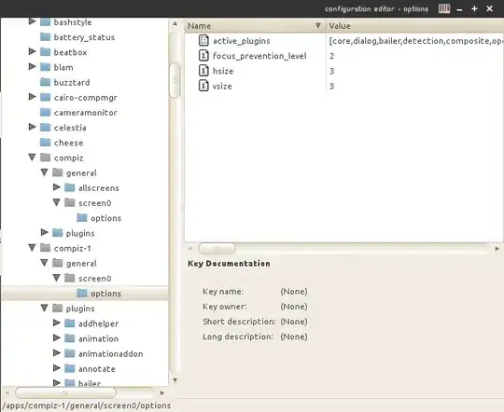The width and height of the screenshot is (504, 412).
Task: Expand the annotate plugin node
Action: tap(57, 368)
